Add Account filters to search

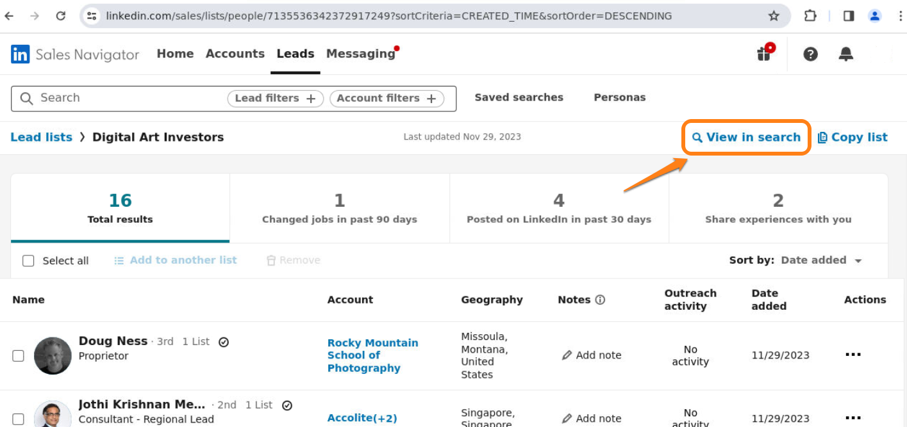pos(387,99)
